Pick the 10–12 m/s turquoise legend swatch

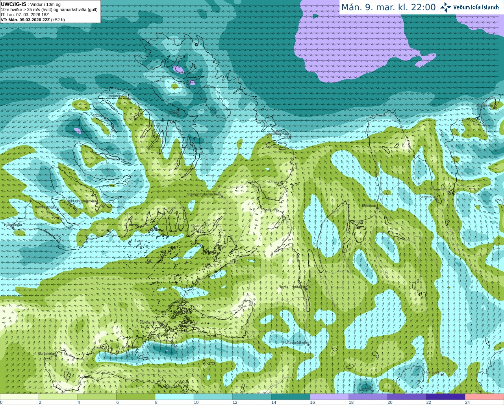pyautogui.click(x=213, y=397)
